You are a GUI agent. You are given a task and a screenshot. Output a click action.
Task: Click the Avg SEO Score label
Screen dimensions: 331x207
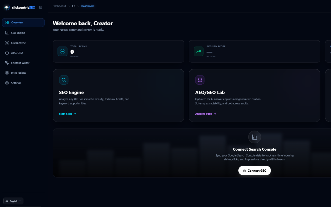[216, 46]
